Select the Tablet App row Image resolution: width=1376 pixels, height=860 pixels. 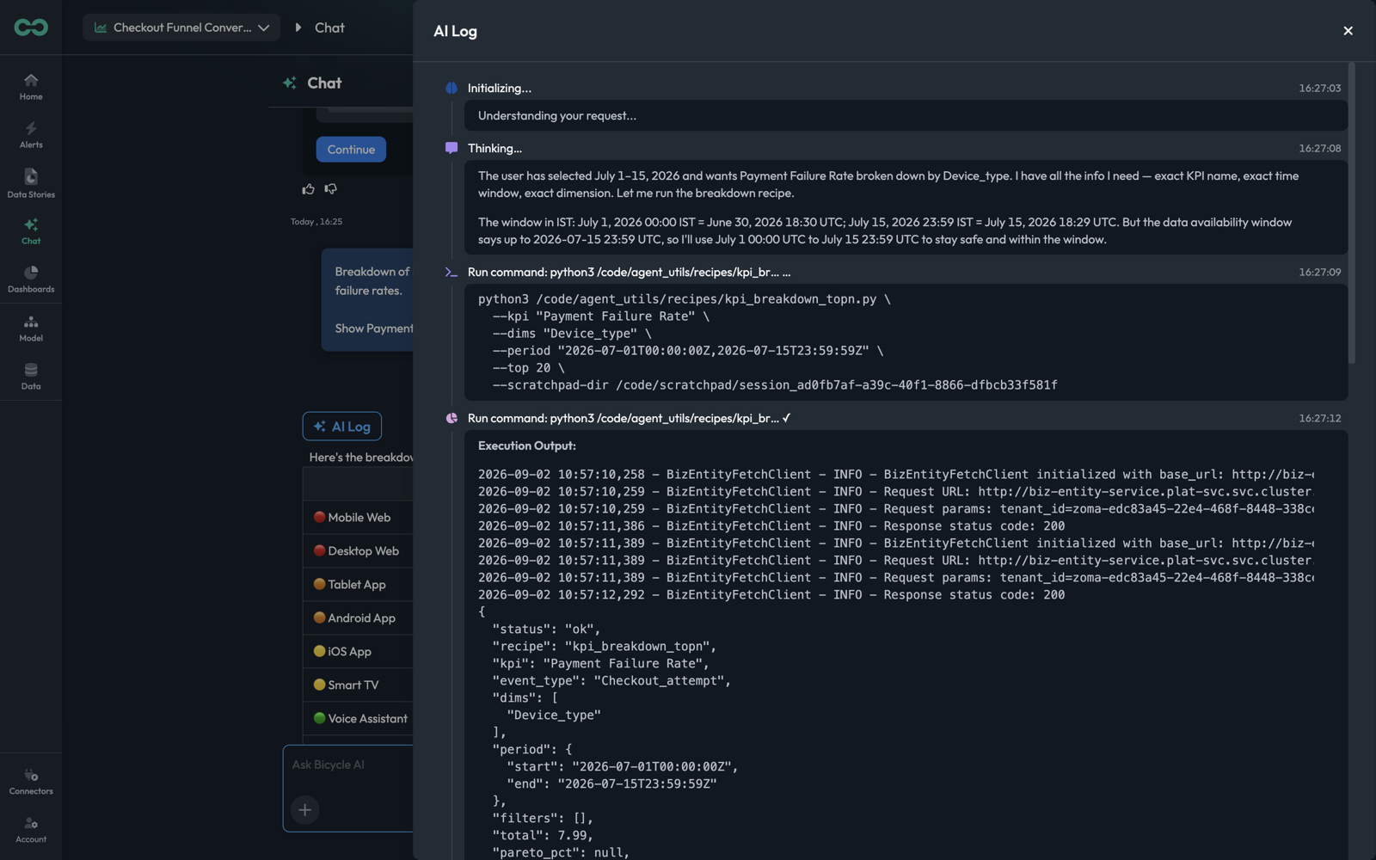click(x=358, y=585)
